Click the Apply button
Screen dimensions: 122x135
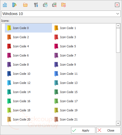tap(83, 130)
